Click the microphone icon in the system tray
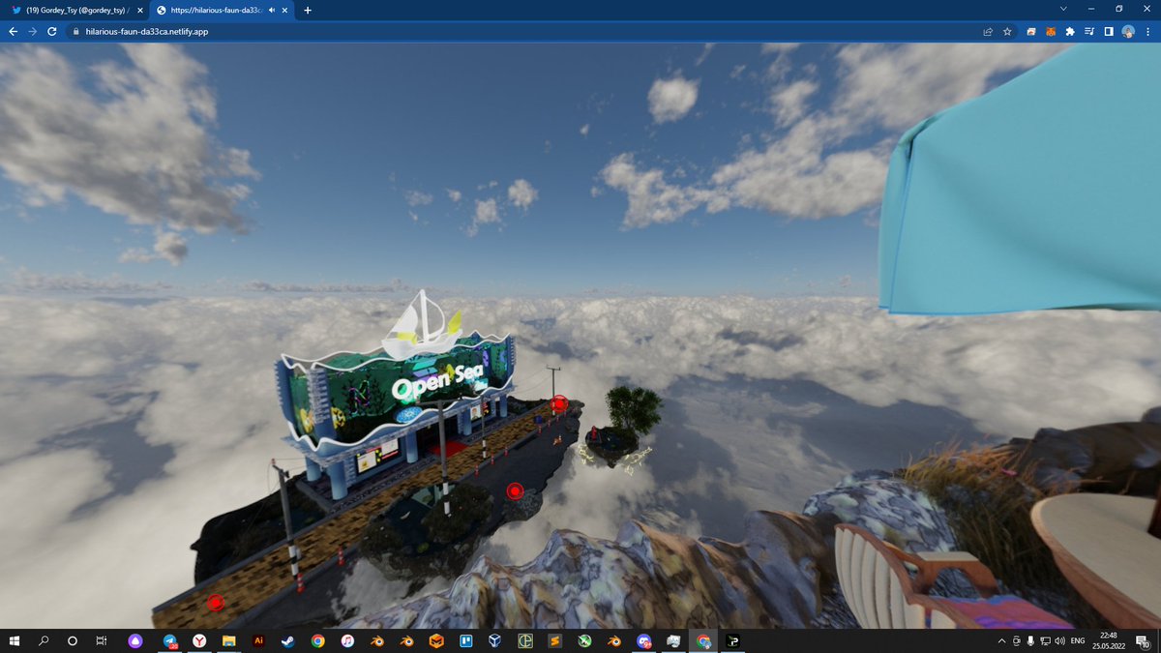 point(1030,640)
